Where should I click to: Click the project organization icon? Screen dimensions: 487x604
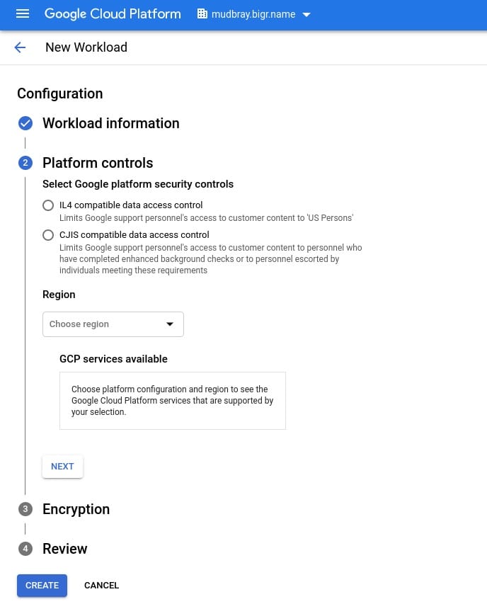coord(202,14)
